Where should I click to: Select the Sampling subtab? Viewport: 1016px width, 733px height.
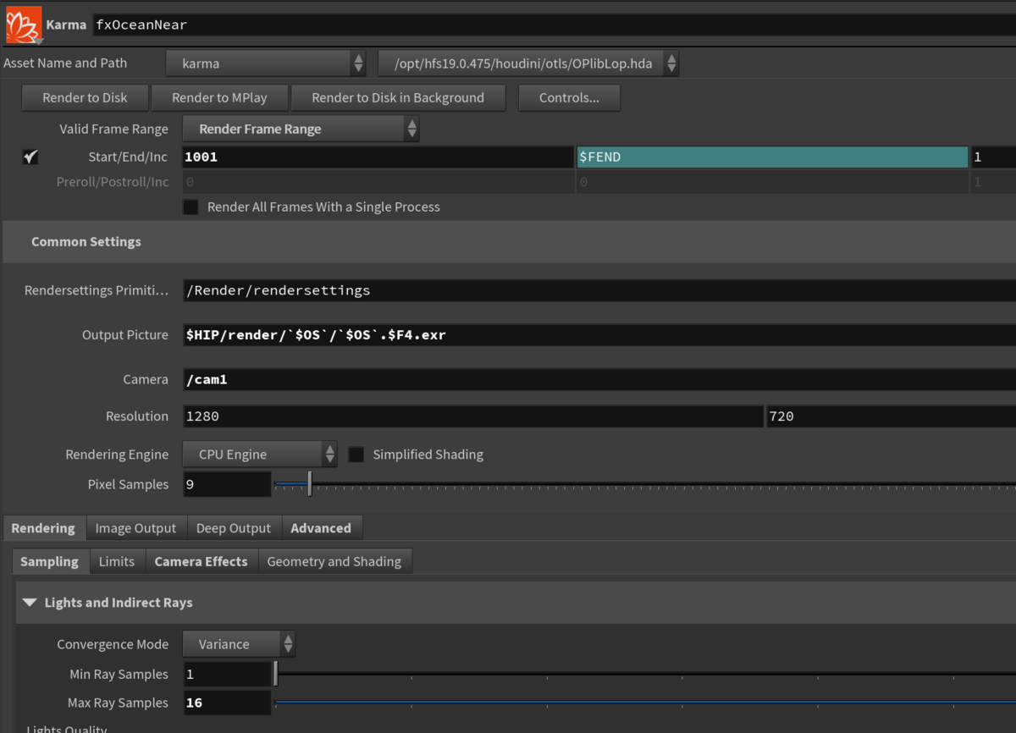pyautogui.click(x=49, y=561)
